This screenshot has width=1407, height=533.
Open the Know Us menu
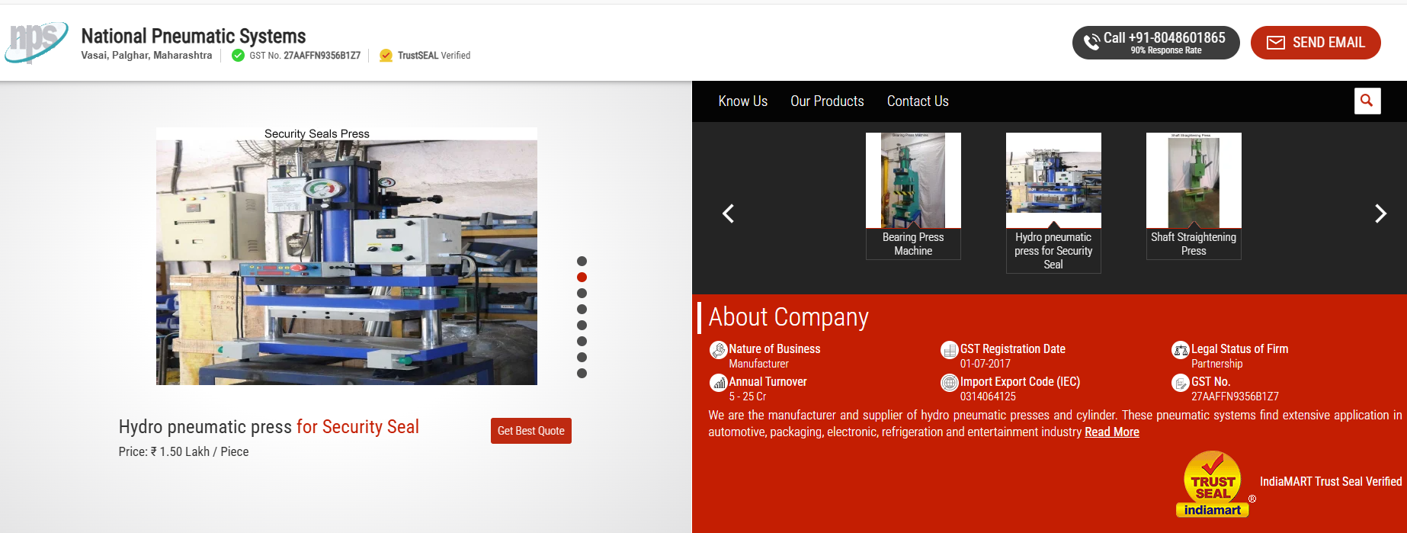coord(742,101)
